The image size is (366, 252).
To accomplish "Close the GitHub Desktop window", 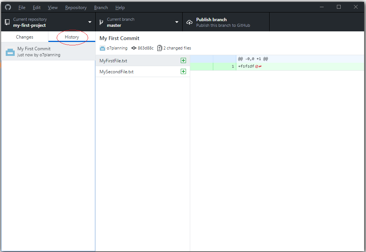I will [356, 7].
